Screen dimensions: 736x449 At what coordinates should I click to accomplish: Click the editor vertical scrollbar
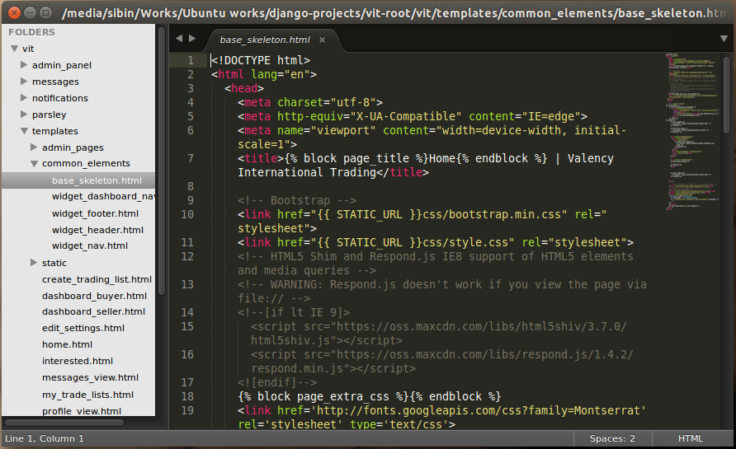click(727, 94)
